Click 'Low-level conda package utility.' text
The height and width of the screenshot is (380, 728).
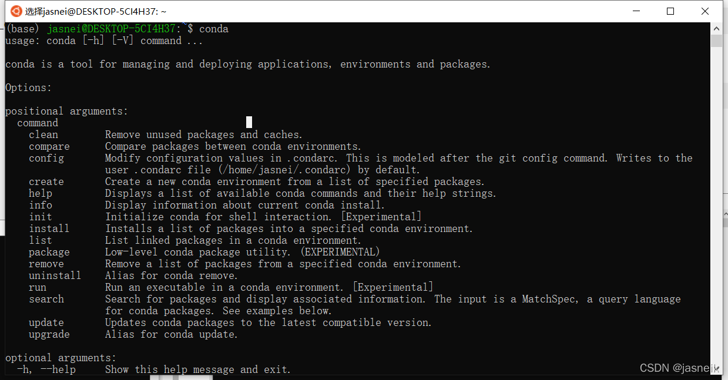[x=198, y=252]
